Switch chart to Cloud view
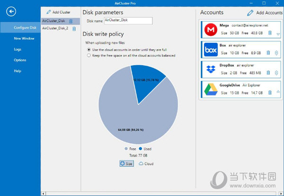The image size is (284, 196). coord(146,164)
